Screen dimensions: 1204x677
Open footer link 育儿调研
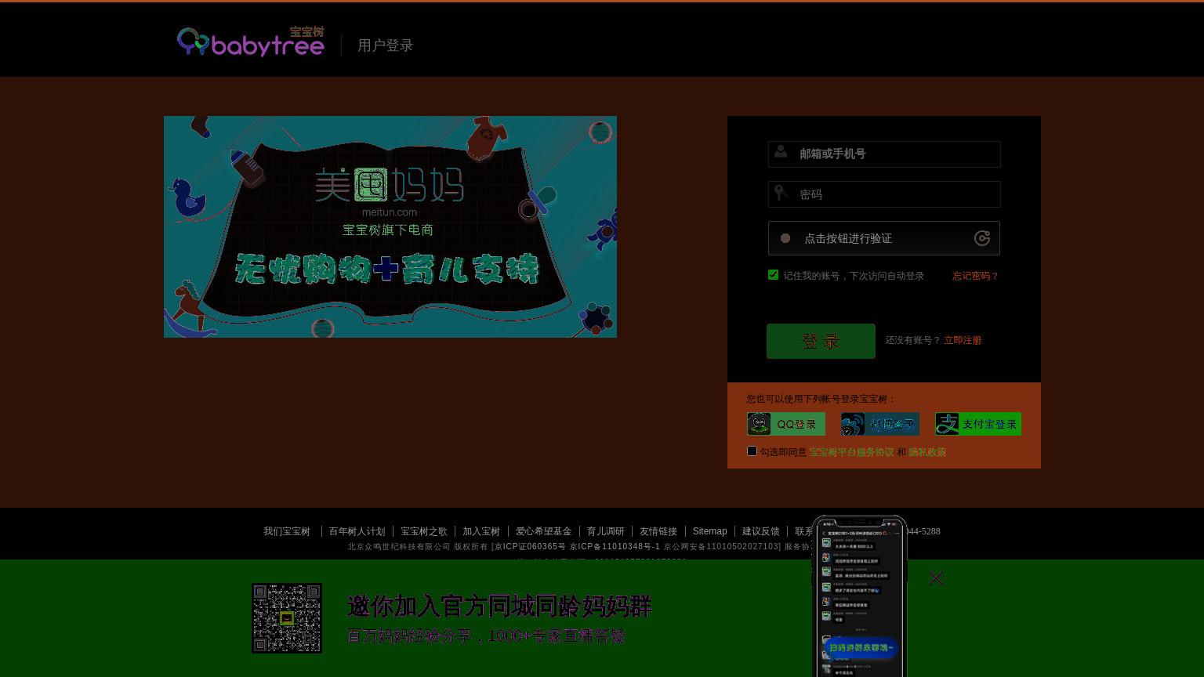coord(606,531)
